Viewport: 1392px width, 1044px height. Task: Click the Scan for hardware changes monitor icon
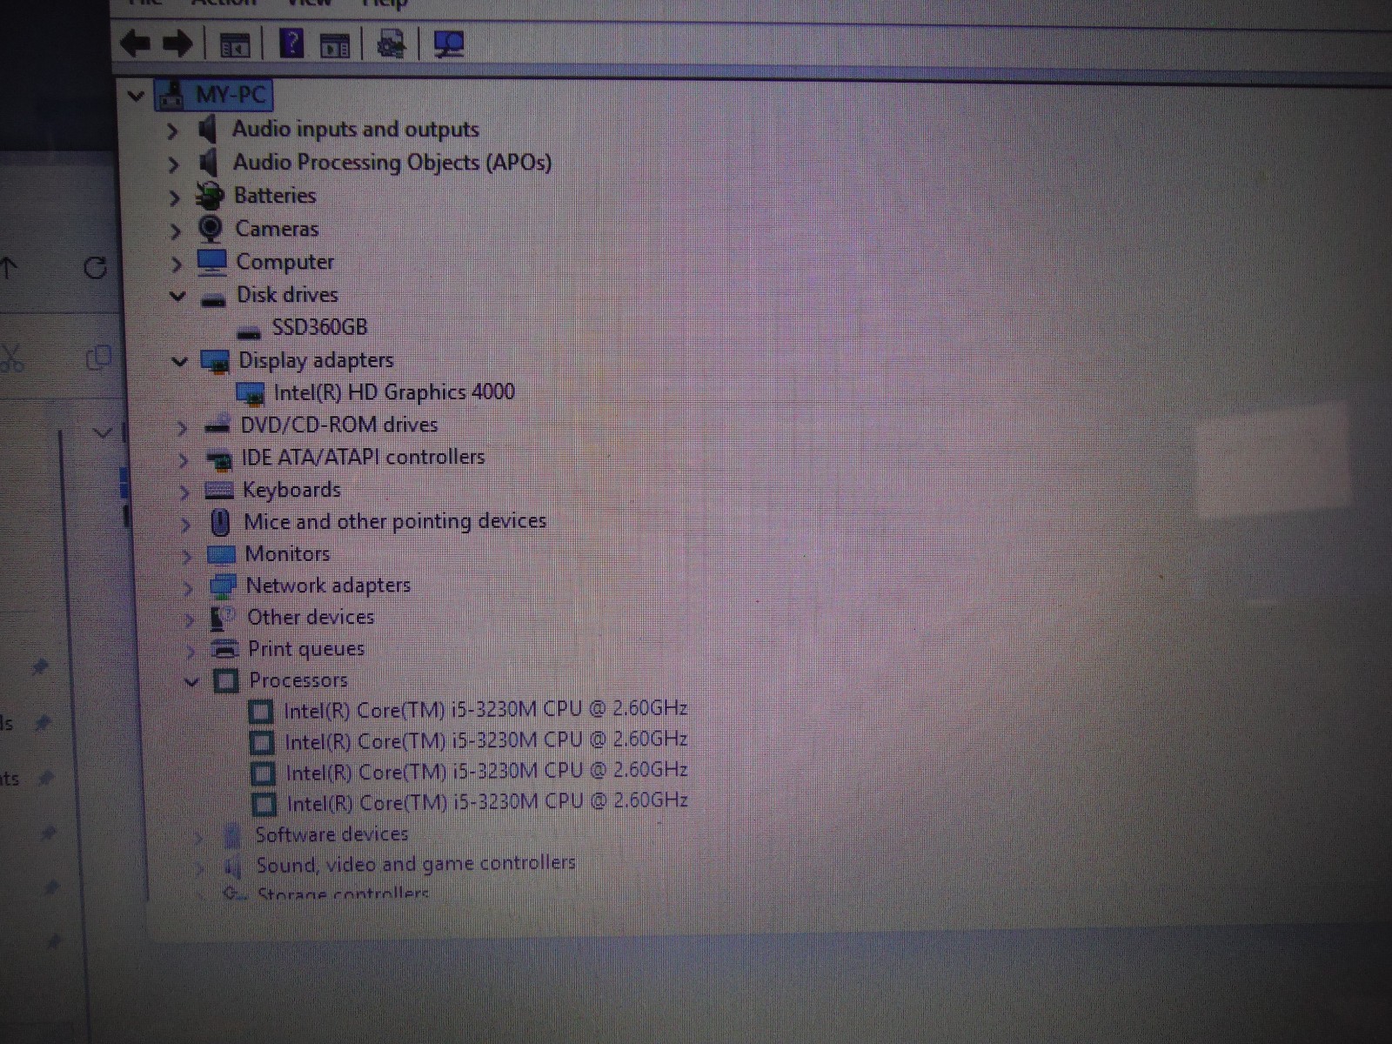[449, 44]
